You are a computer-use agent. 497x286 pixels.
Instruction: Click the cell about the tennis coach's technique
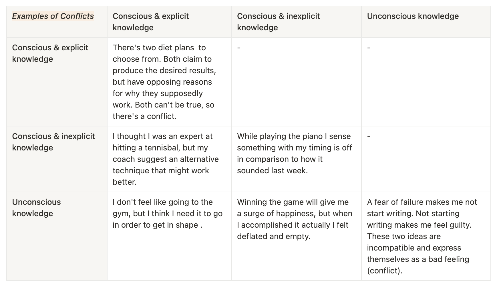click(x=166, y=159)
